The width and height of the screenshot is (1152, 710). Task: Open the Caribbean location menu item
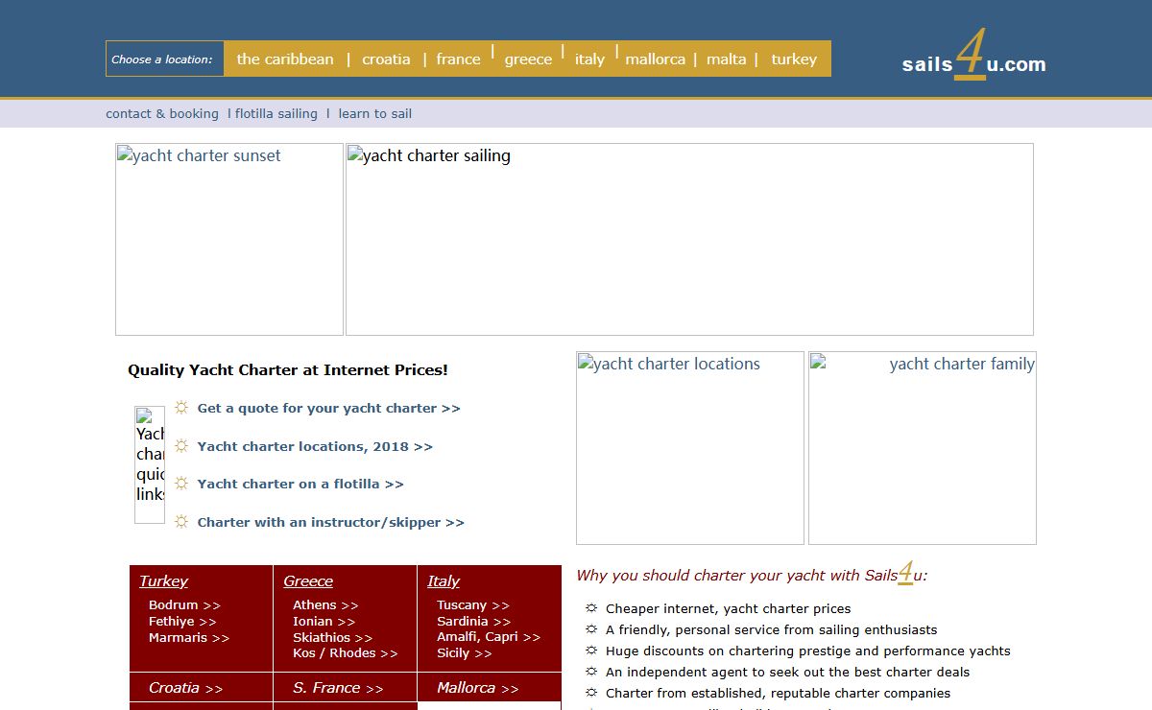click(285, 59)
